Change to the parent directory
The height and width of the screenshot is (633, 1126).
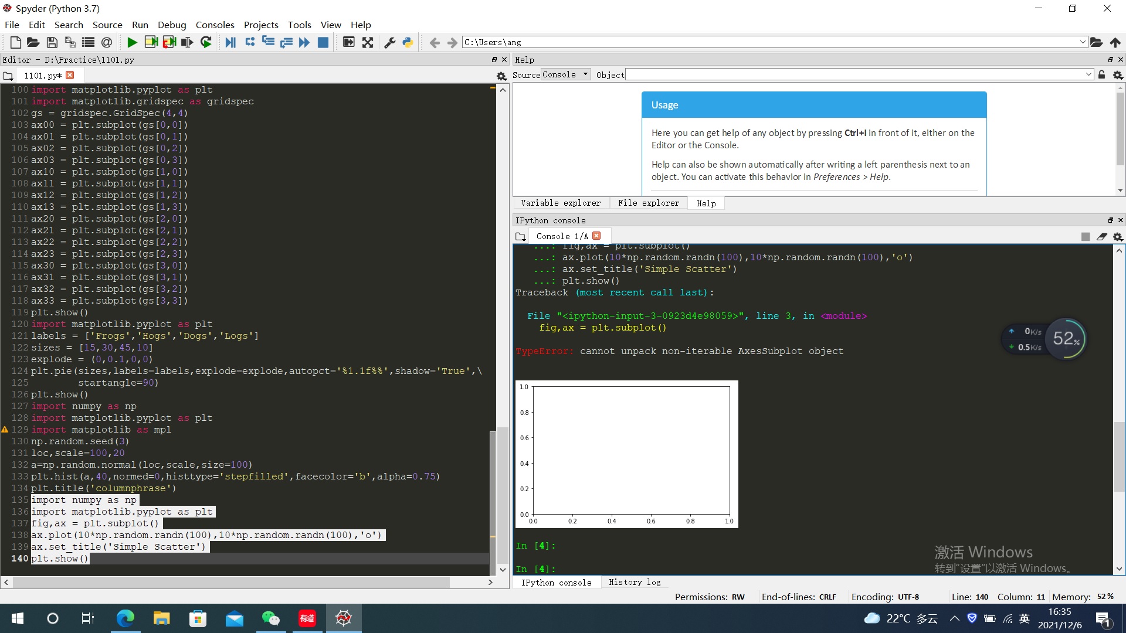1115,42
